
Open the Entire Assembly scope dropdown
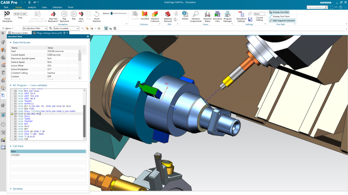[66, 28]
